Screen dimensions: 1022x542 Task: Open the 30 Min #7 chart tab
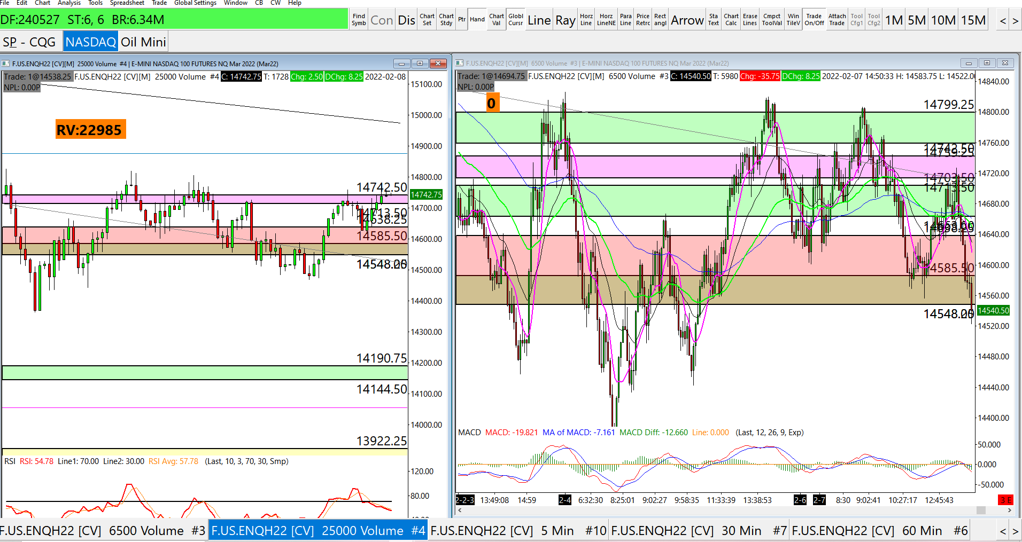[x=699, y=530]
